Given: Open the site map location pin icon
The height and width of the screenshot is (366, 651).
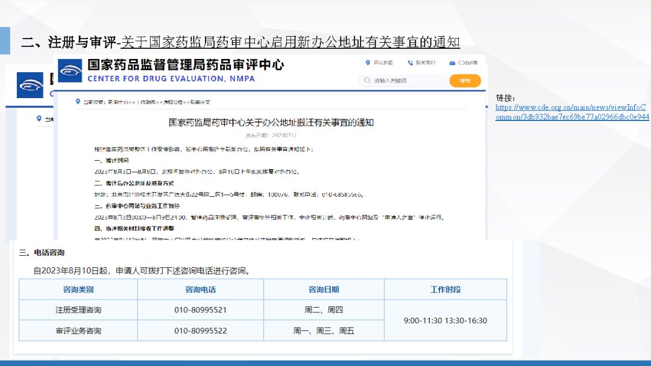Looking at the screenshot, I should pos(368,63).
